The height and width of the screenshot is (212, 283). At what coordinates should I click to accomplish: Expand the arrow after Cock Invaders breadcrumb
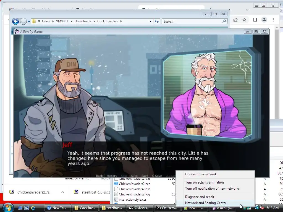click(x=121, y=21)
